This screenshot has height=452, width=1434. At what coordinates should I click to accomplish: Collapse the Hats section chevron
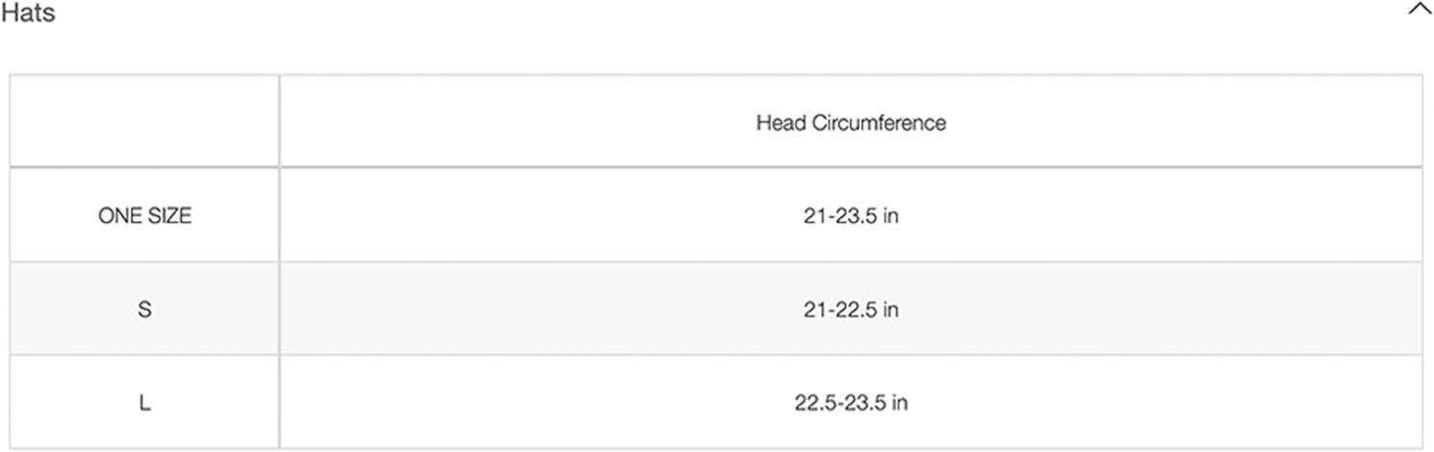coord(1420,11)
